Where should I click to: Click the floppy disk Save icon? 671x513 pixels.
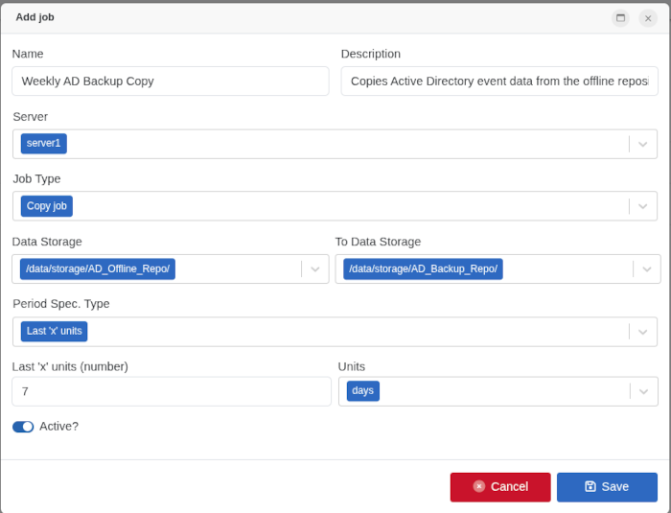[590, 486]
